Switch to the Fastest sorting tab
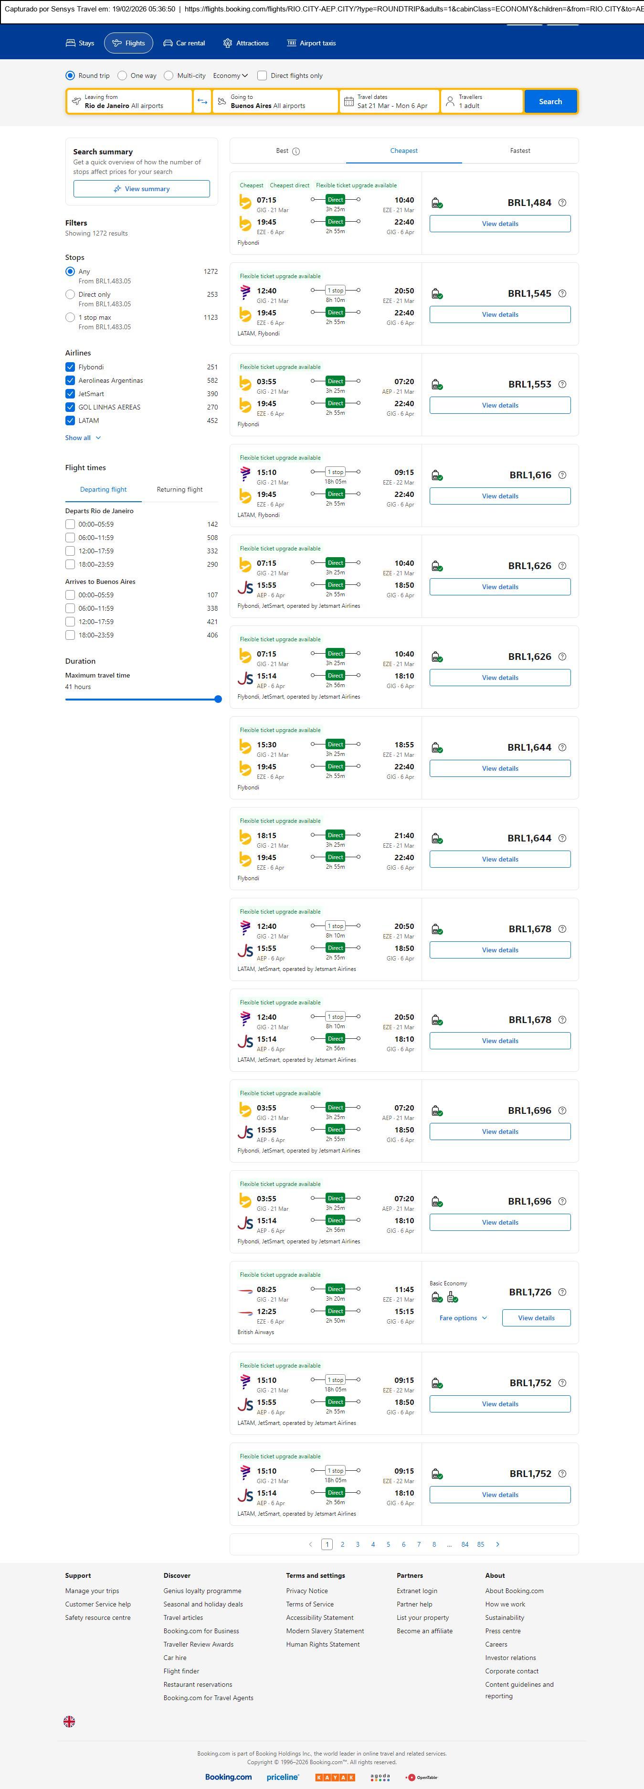Screen dimensions: 644x1789 pyautogui.click(x=520, y=151)
